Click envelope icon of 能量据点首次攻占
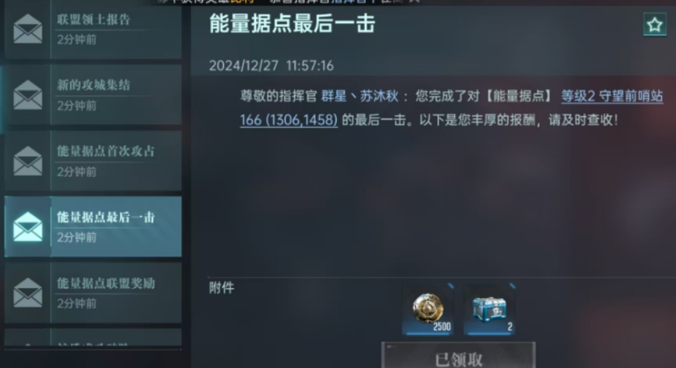Screen dimensions: 676x368 tap(27, 161)
